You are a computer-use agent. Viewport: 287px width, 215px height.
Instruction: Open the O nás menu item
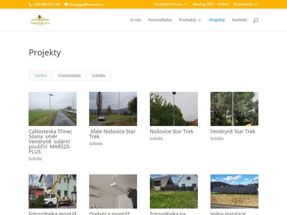136,20
